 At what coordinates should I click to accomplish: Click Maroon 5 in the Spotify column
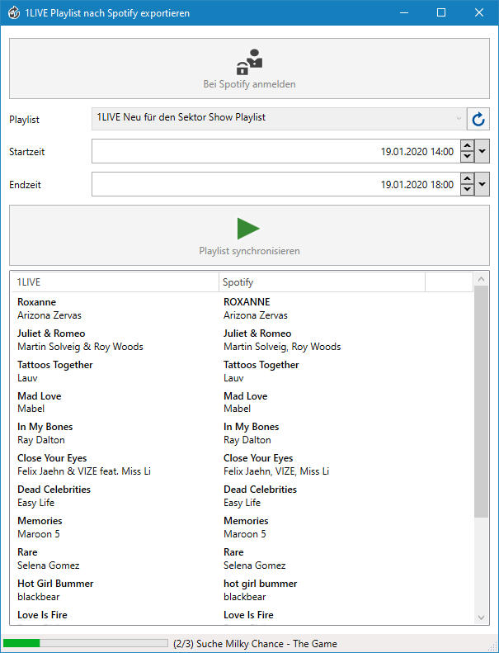click(245, 534)
